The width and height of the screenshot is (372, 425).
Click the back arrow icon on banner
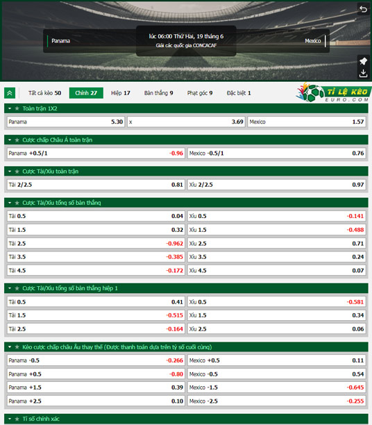click(364, 10)
